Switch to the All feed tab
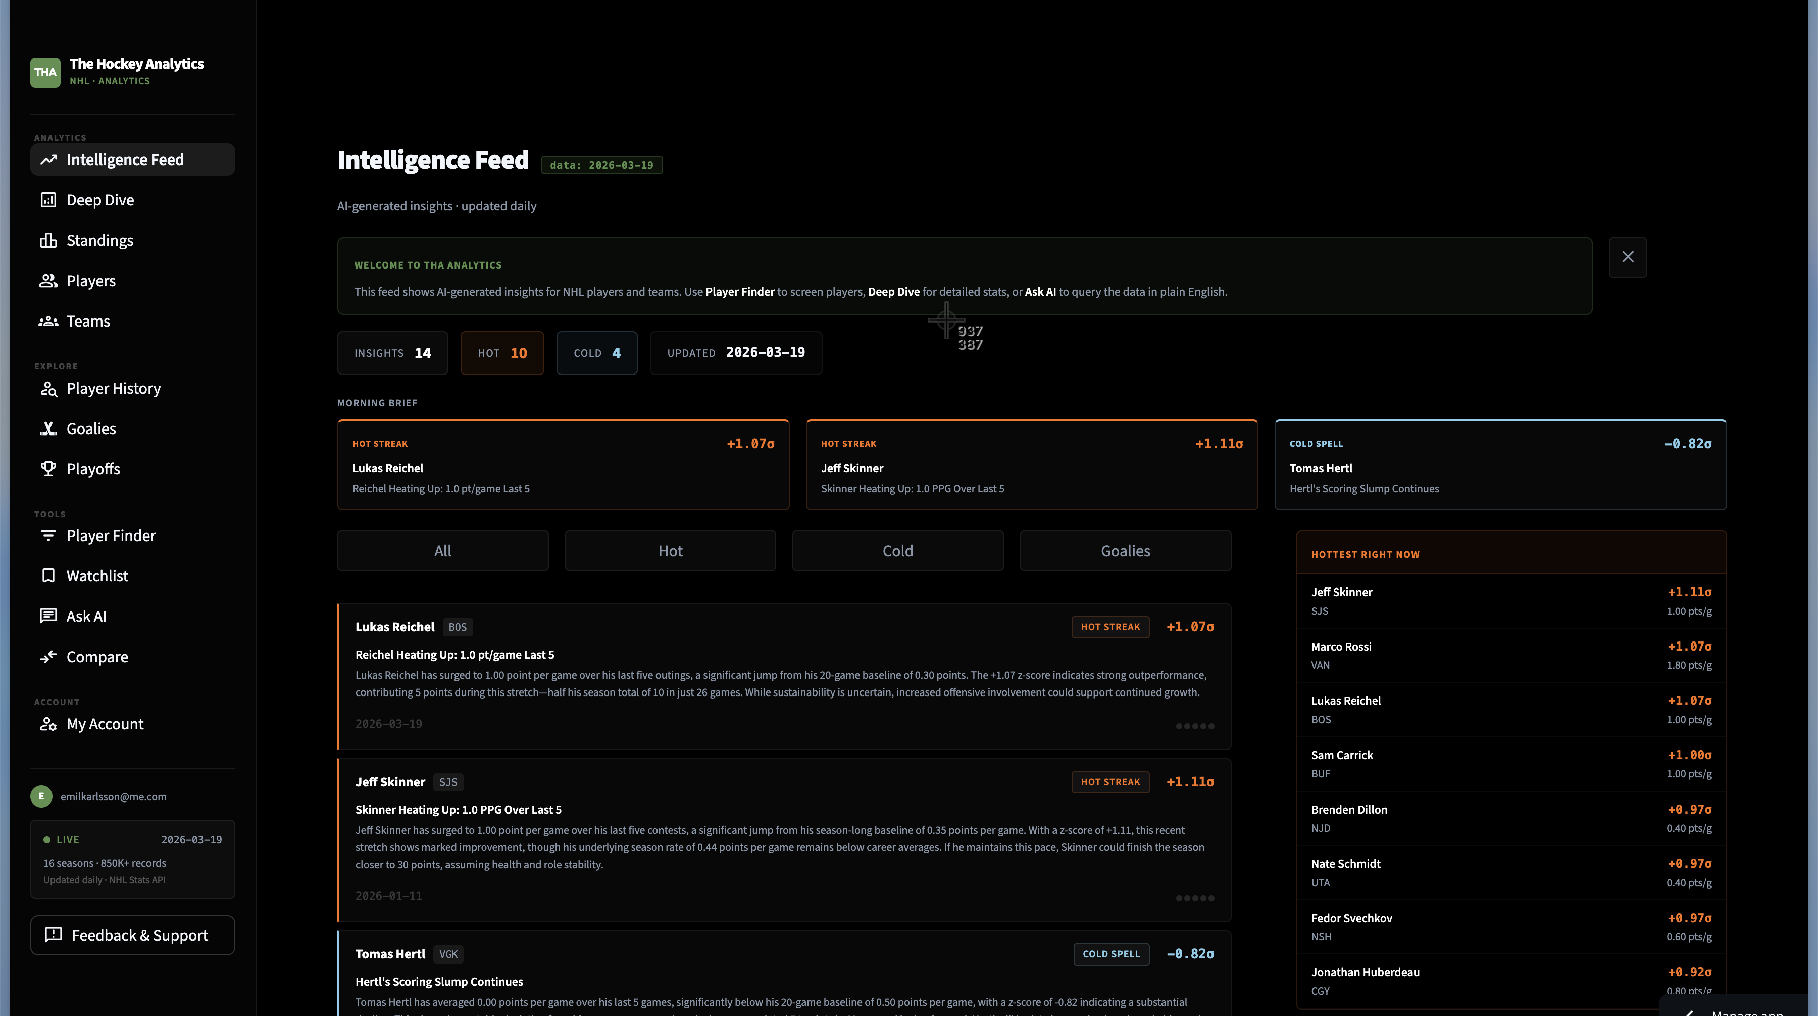This screenshot has width=1818, height=1016. pyautogui.click(x=442, y=550)
